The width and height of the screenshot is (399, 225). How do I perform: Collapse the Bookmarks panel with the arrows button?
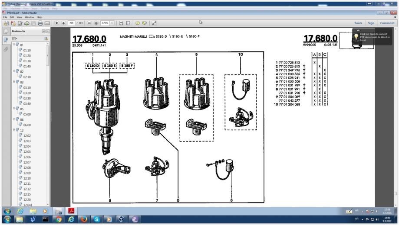[43, 31]
